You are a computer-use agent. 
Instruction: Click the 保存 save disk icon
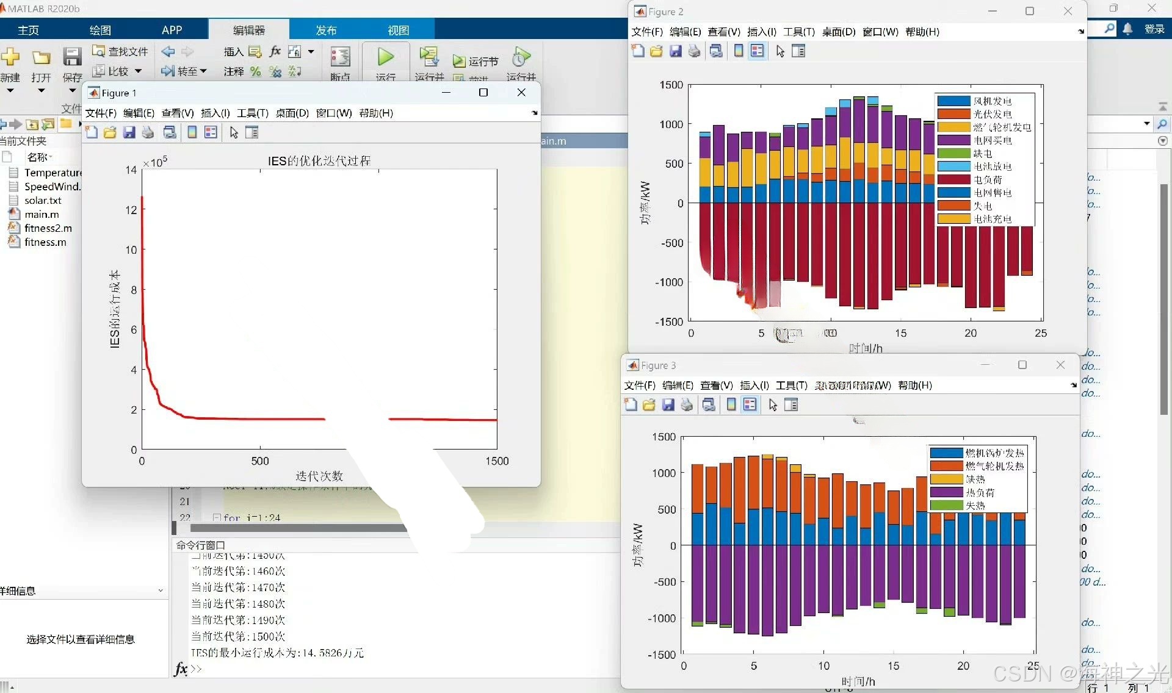click(72, 57)
